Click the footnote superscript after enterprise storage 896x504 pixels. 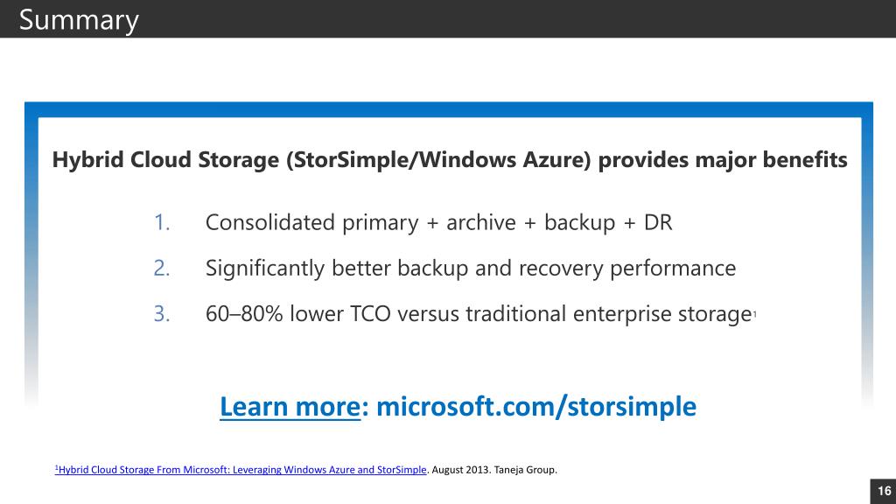click(x=755, y=314)
